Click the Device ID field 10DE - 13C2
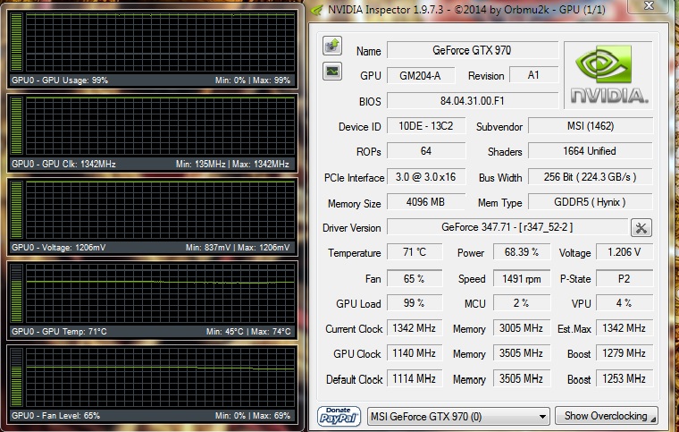 coord(426,126)
